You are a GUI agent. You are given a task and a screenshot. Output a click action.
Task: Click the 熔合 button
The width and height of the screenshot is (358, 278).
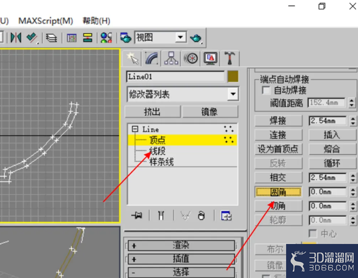coord(333,149)
